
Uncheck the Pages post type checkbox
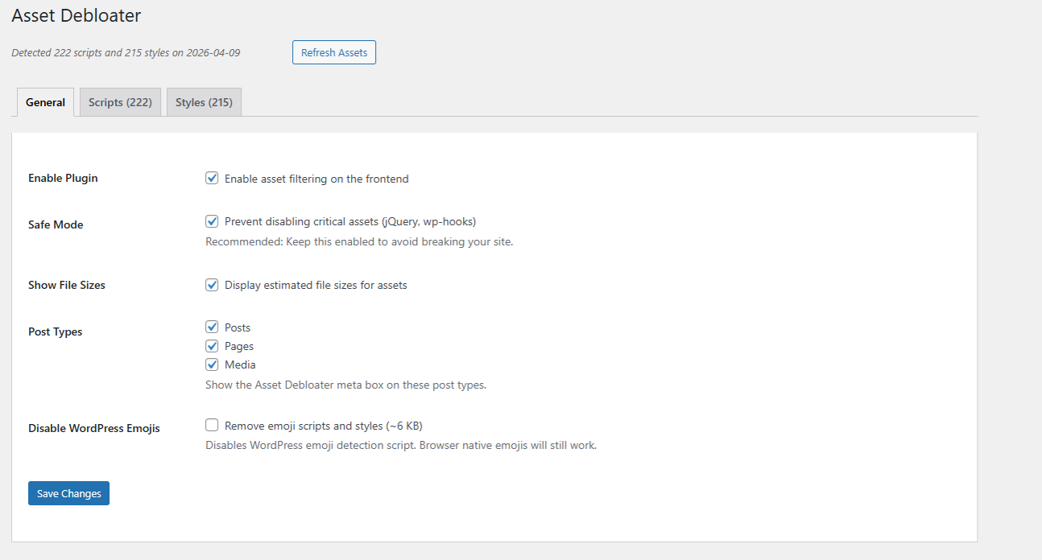tap(212, 346)
